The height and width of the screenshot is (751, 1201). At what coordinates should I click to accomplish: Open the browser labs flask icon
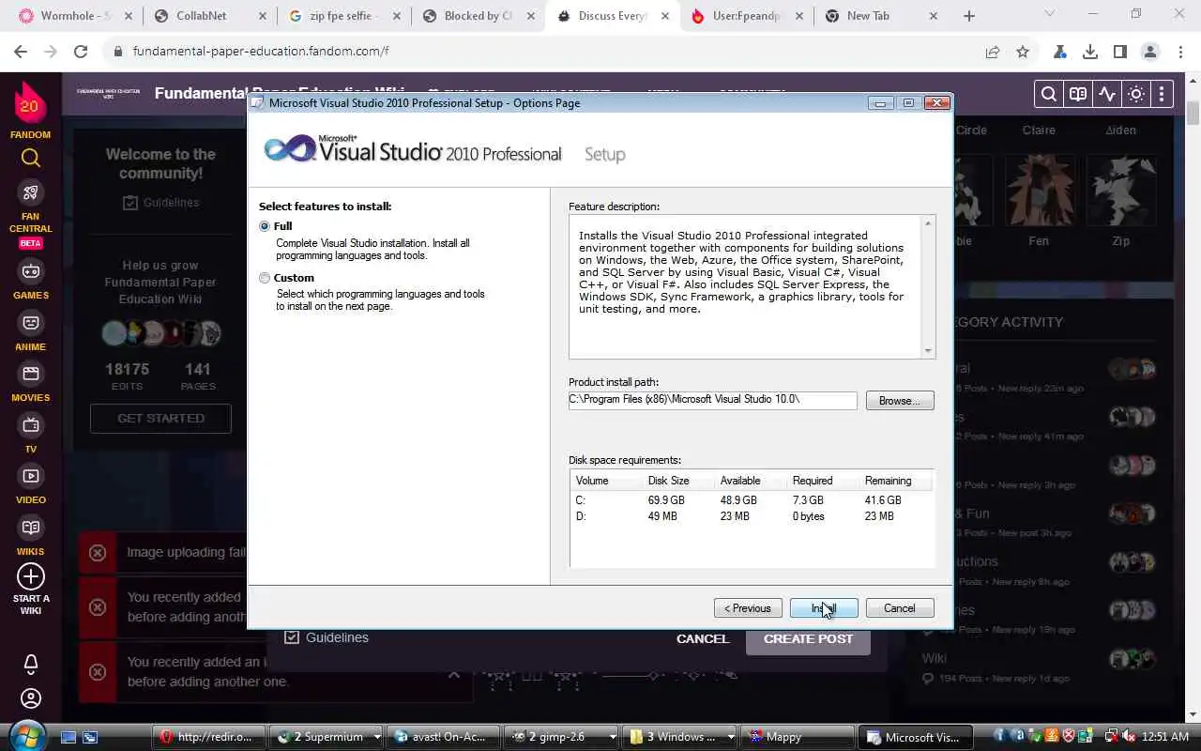pyautogui.click(x=1059, y=52)
